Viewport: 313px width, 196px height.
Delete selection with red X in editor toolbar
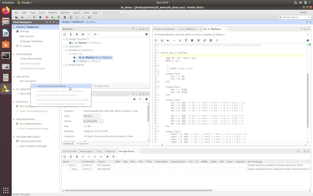click(198, 41)
